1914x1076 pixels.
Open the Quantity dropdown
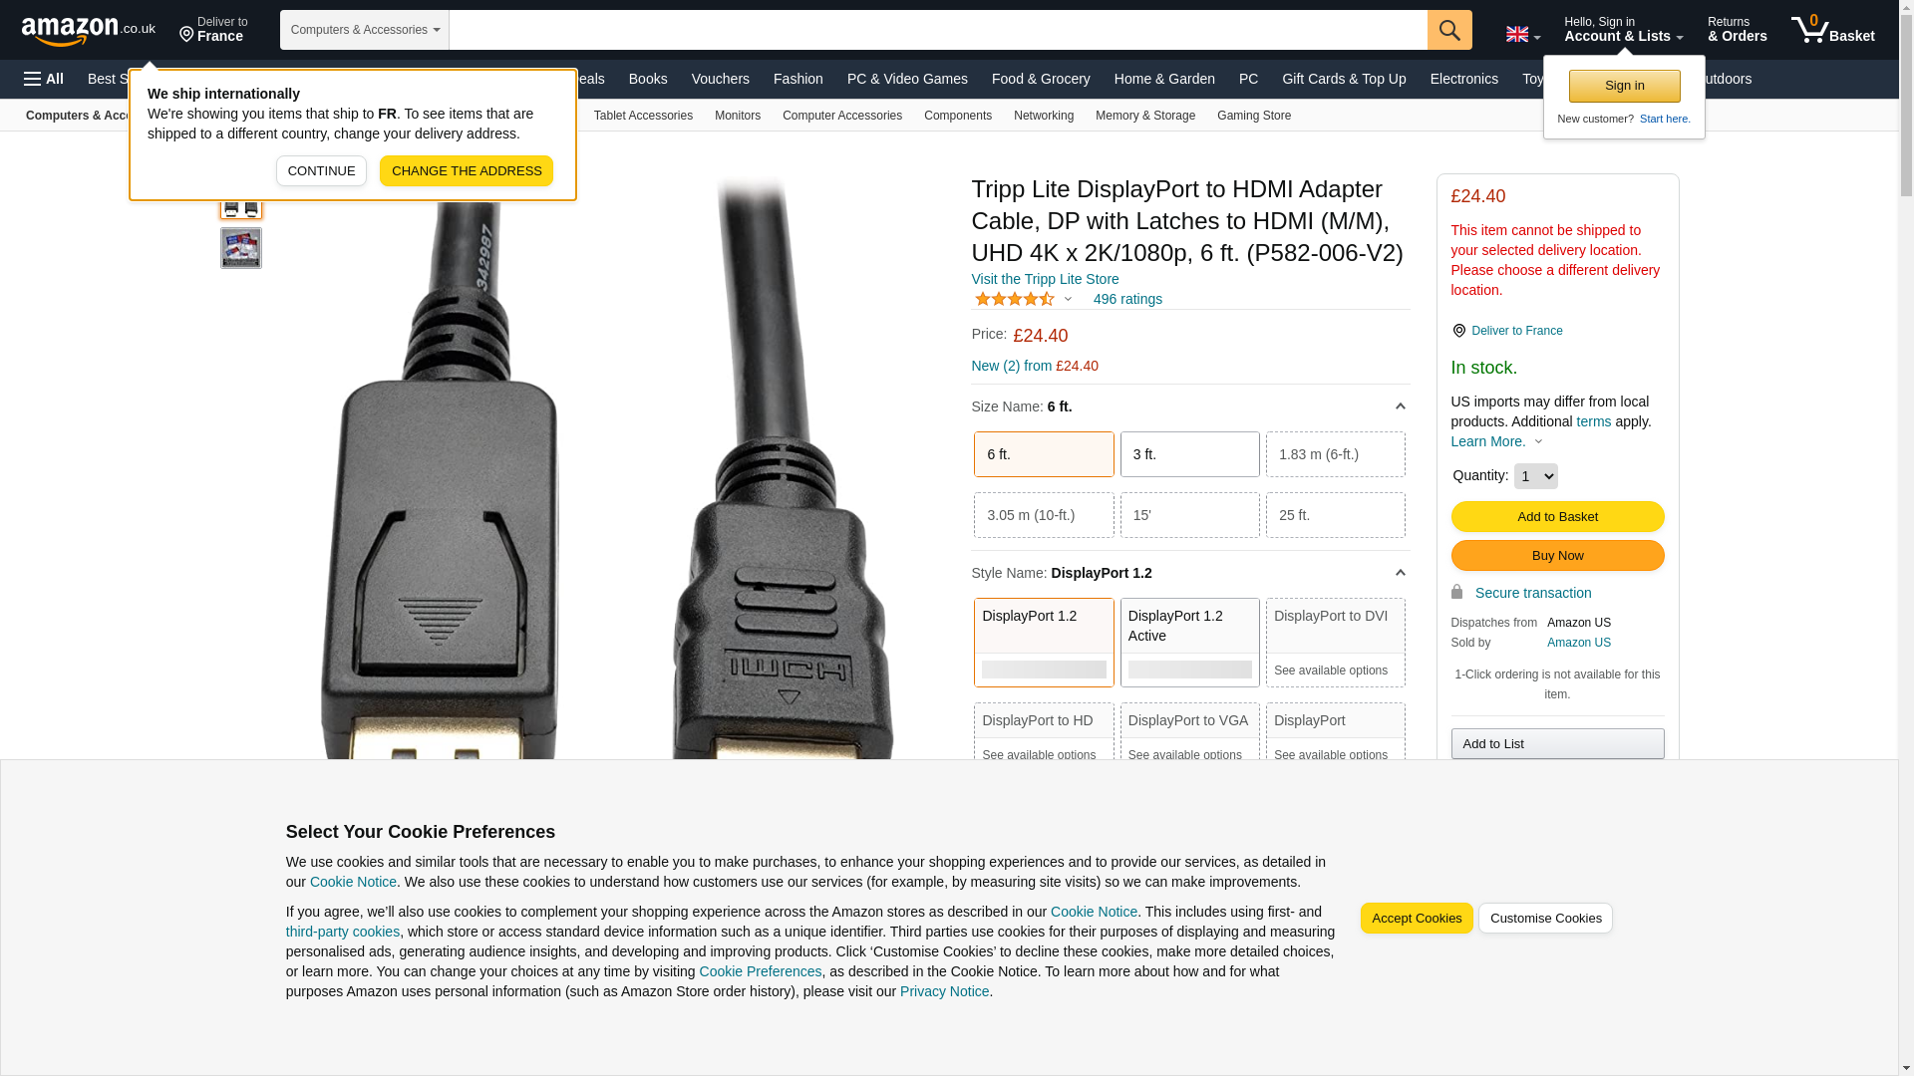click(x=1535, y=476)
